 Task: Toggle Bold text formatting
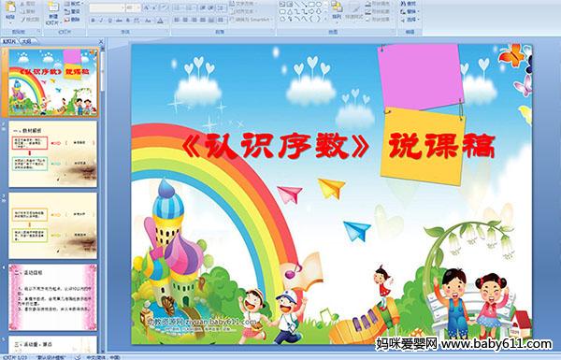click(x=93, y=21)
